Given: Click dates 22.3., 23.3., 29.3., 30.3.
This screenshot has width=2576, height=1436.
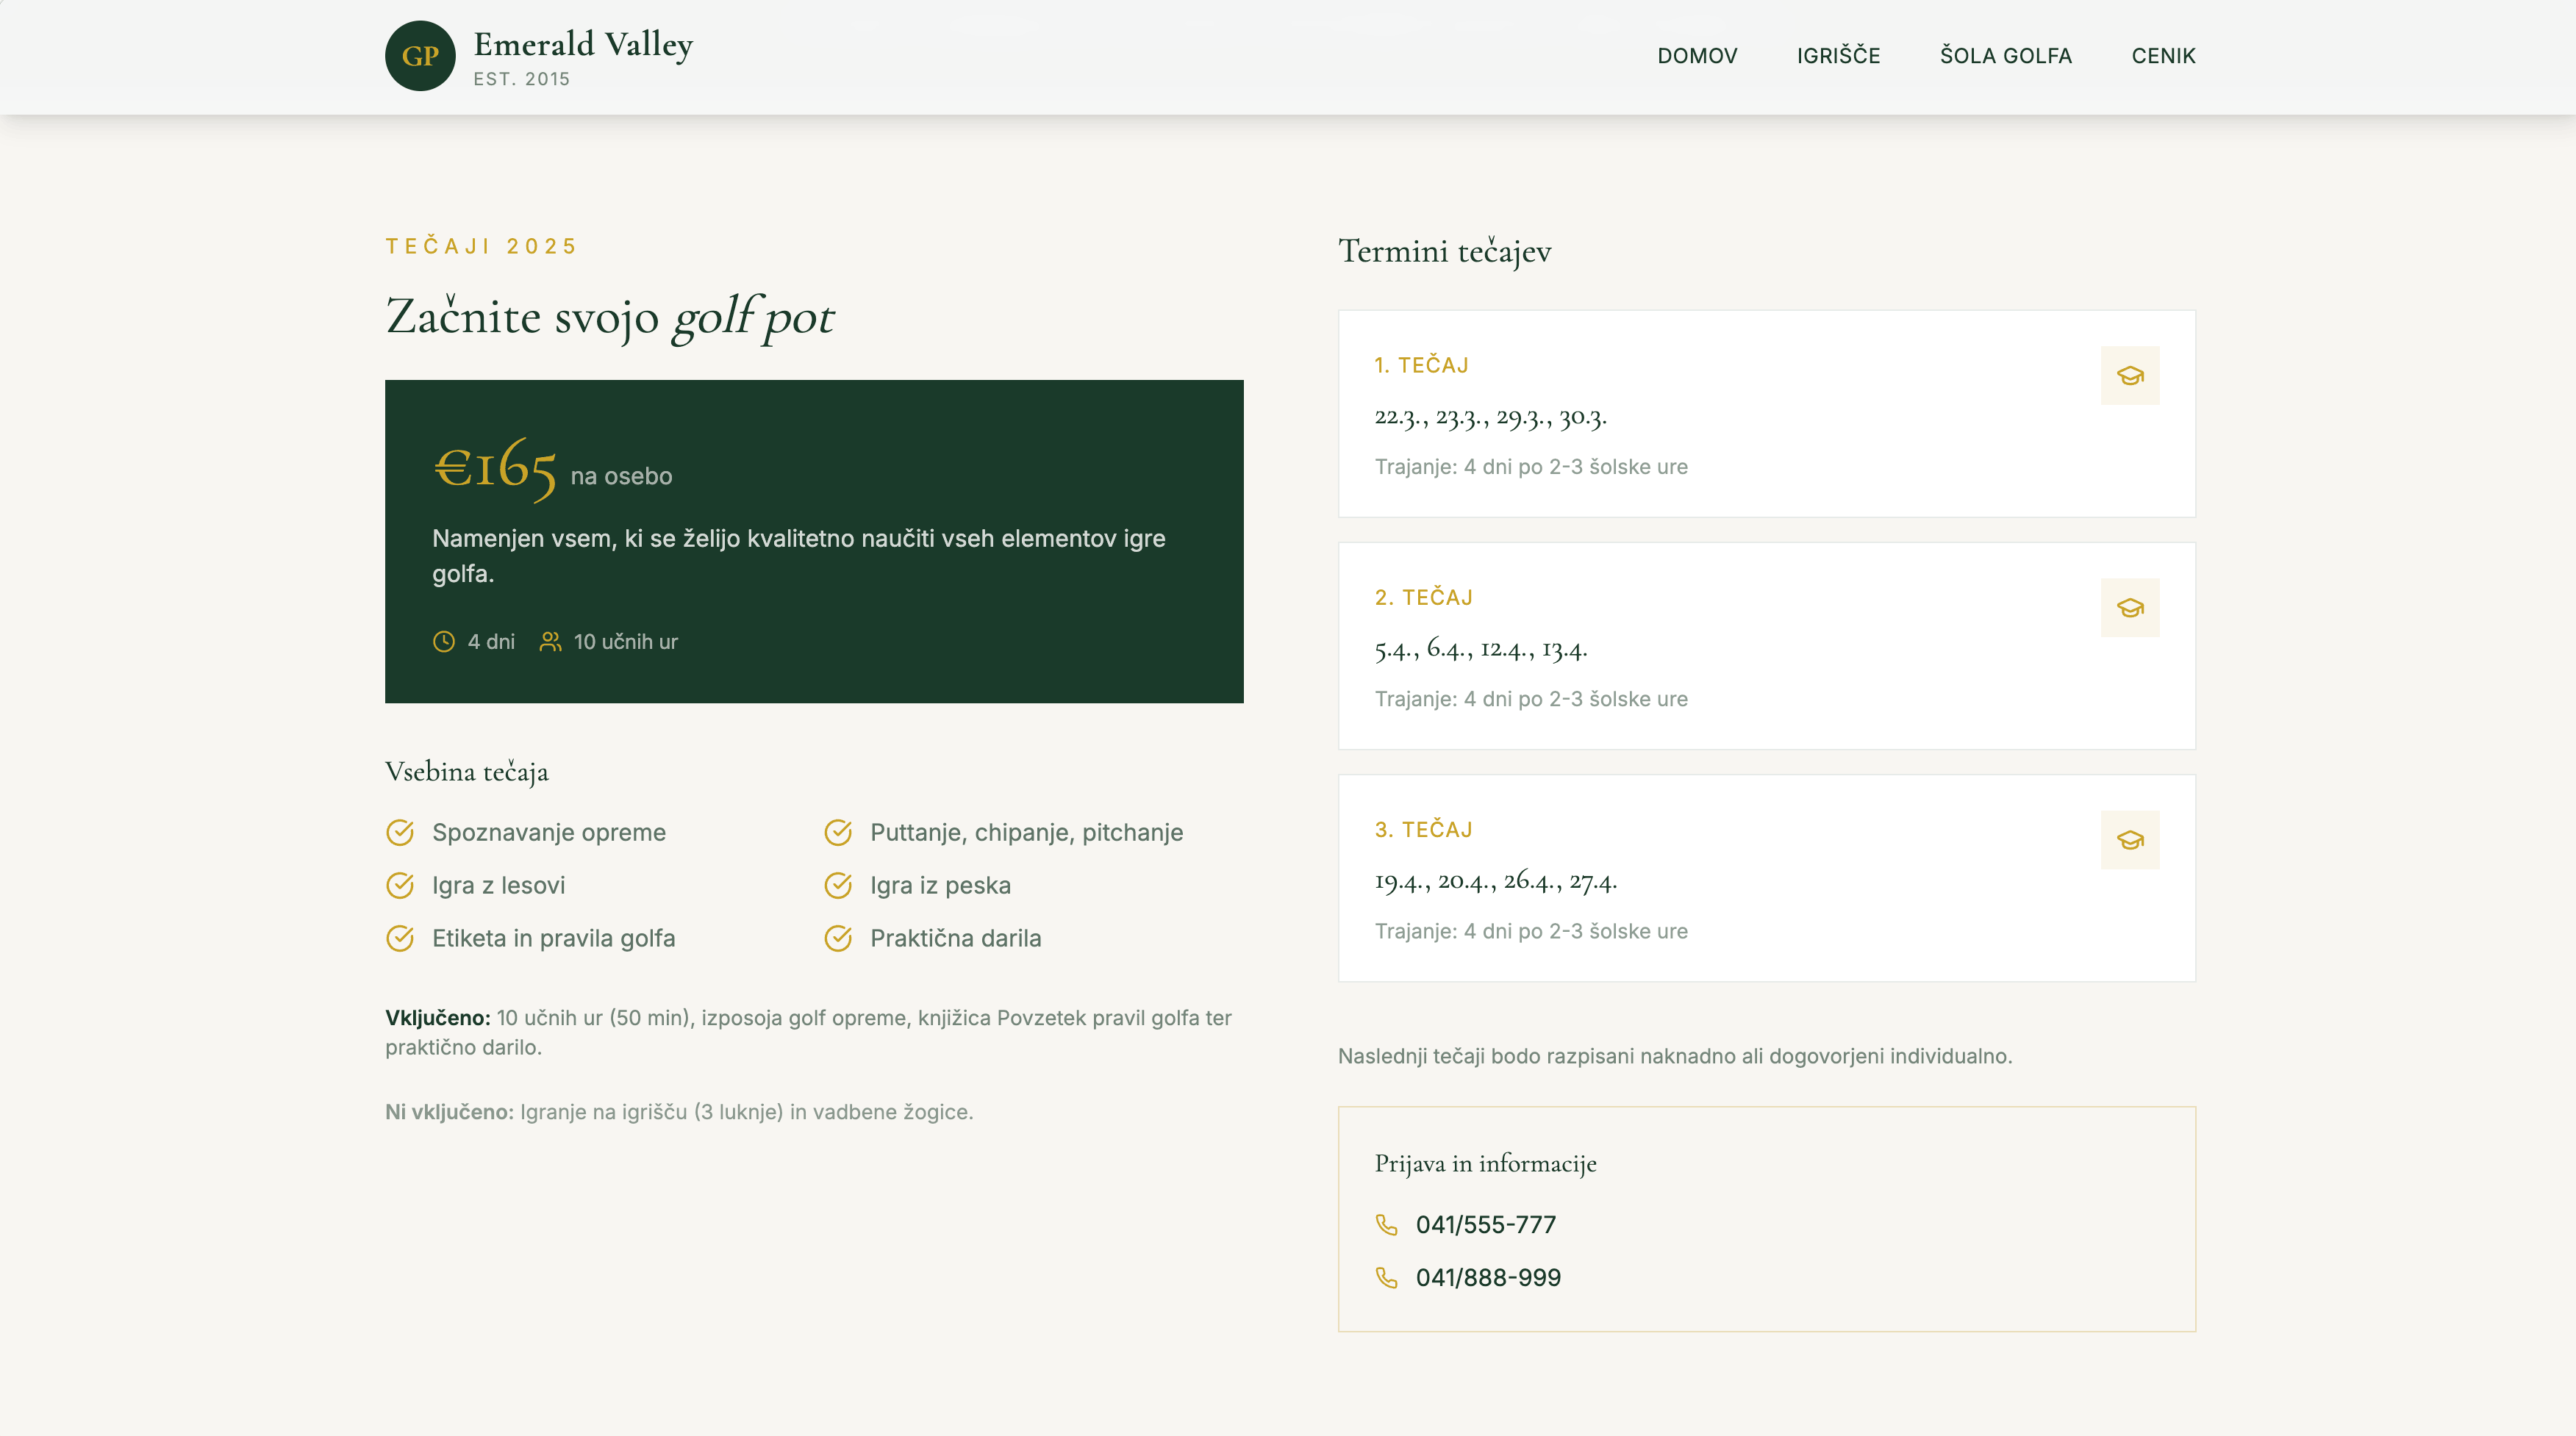Looking at the screenshot, I should (x=1490, y=417).
